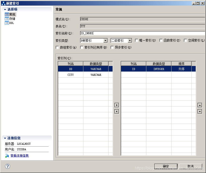The width and height of the screenshot is (206, 173).
Task: Click the 排序 column header
Action: pos(181,64)
